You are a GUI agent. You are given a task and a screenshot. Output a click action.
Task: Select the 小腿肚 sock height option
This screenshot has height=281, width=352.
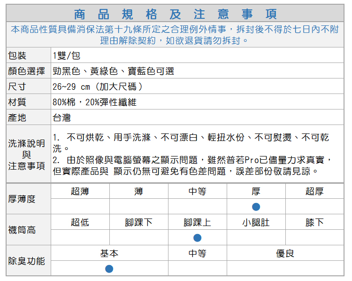[256, 222]
